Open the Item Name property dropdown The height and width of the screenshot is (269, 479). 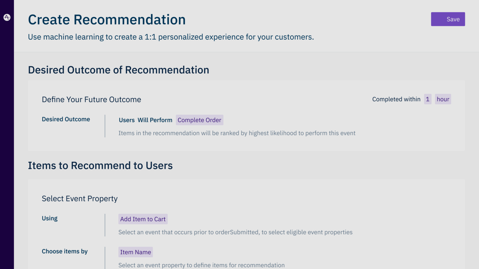tap(135, 252)
